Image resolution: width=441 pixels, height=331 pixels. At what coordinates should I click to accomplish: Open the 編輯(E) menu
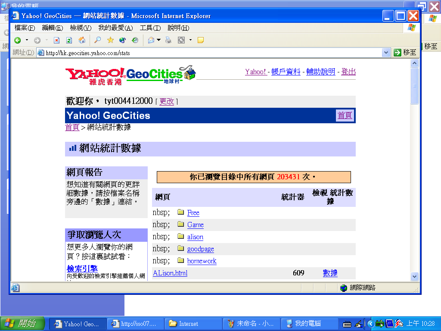pyautogui.click(x=52, y=28)
